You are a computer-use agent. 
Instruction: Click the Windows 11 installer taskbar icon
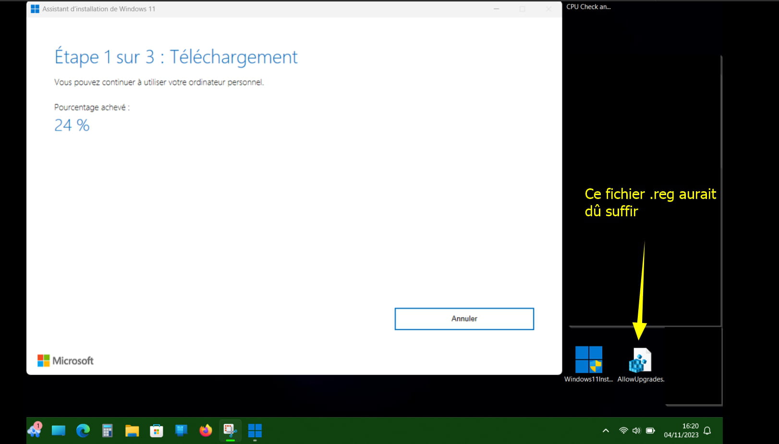click(x=255, y=431)
